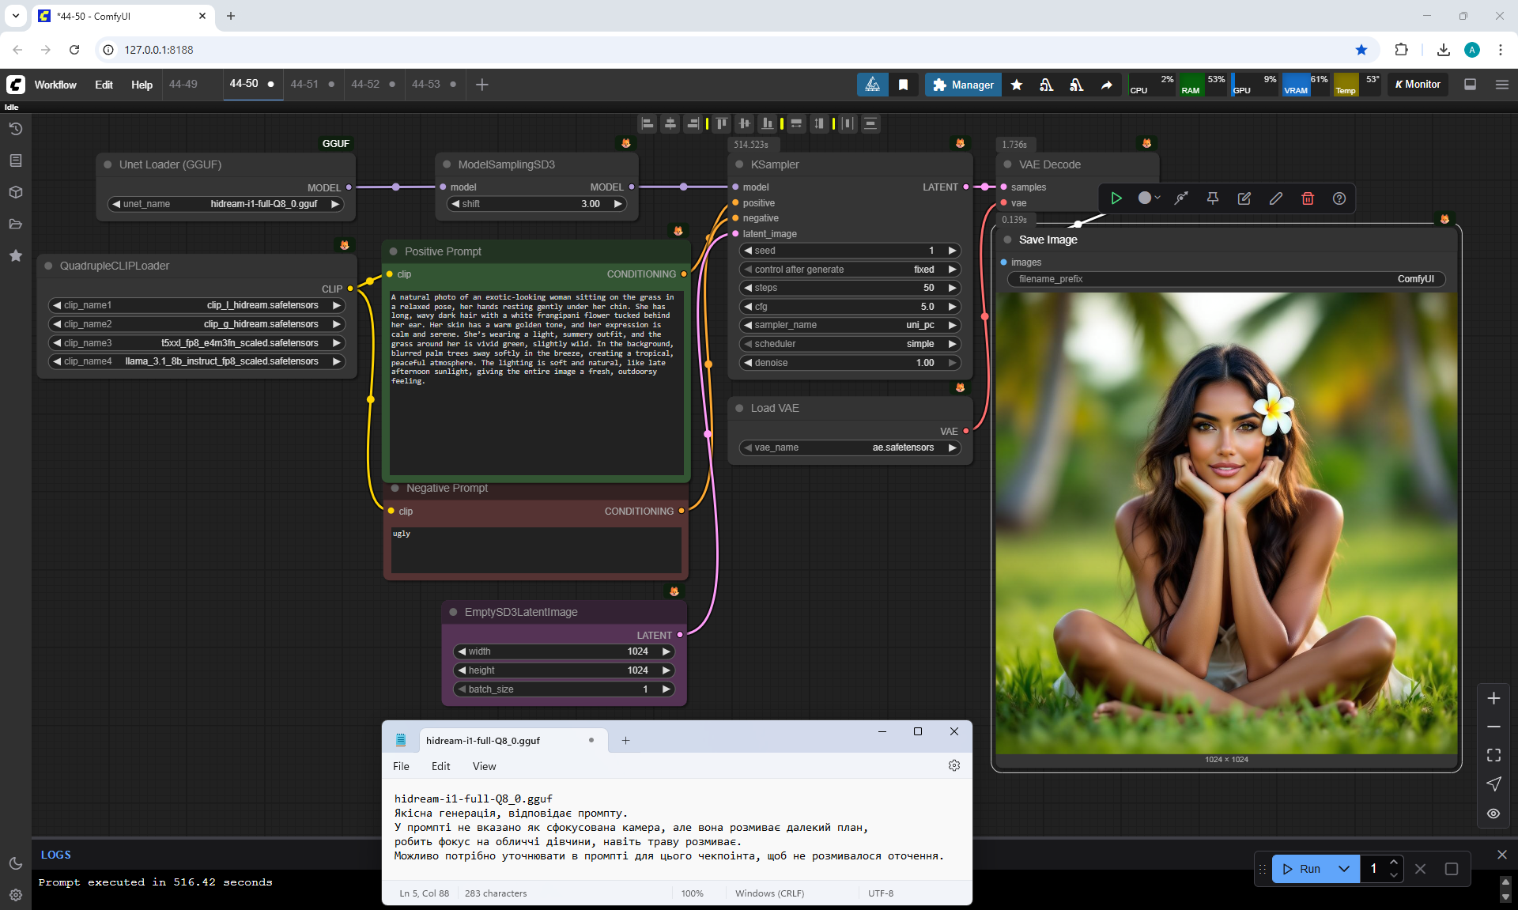
Task: Toggle the dark theme moon icon
Action: coord(15,863)
